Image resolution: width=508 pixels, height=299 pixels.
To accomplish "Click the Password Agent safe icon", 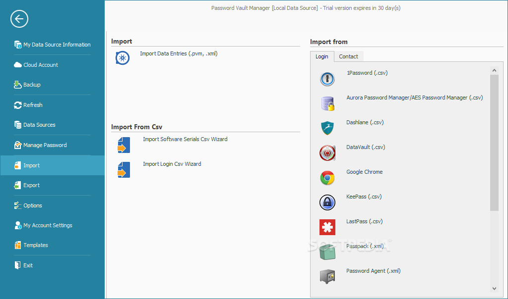I will pyautogui.click(x=327, y=276).
